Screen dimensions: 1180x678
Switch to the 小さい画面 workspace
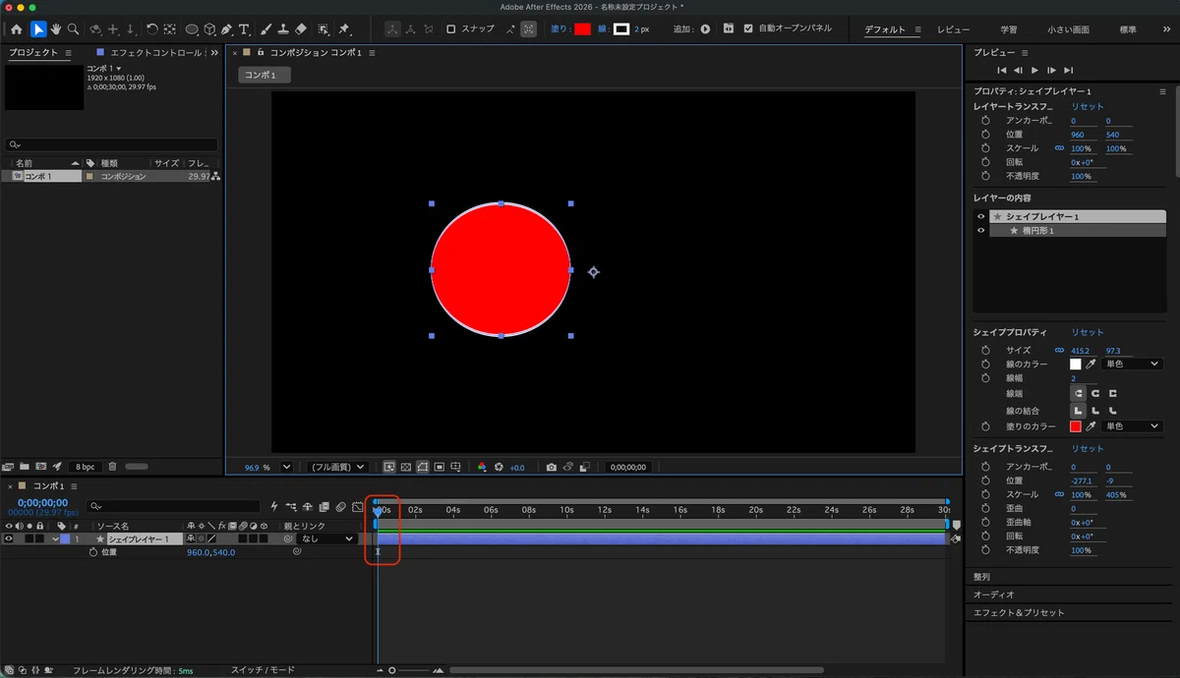pos(1069,30)
